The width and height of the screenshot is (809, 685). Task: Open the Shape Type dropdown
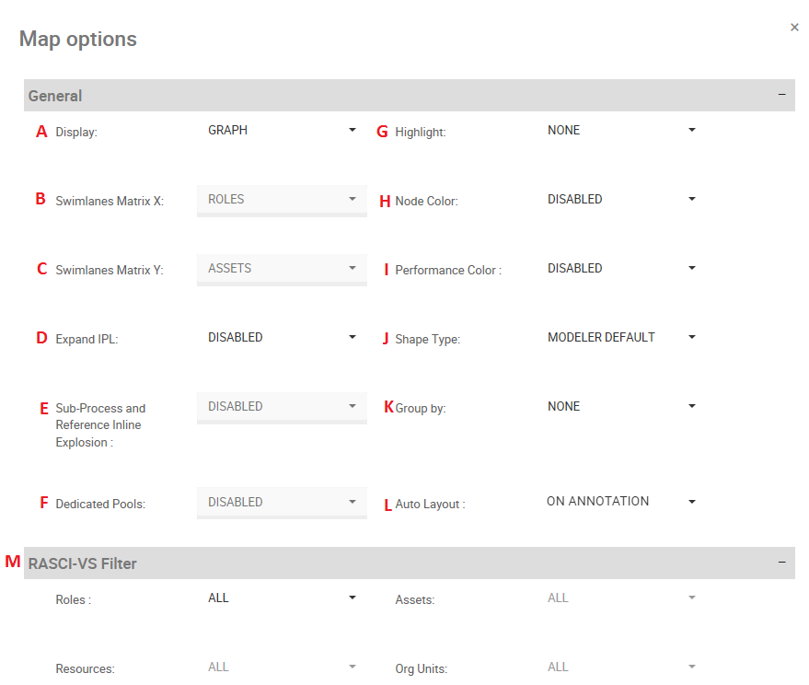(x=621, y=338)
